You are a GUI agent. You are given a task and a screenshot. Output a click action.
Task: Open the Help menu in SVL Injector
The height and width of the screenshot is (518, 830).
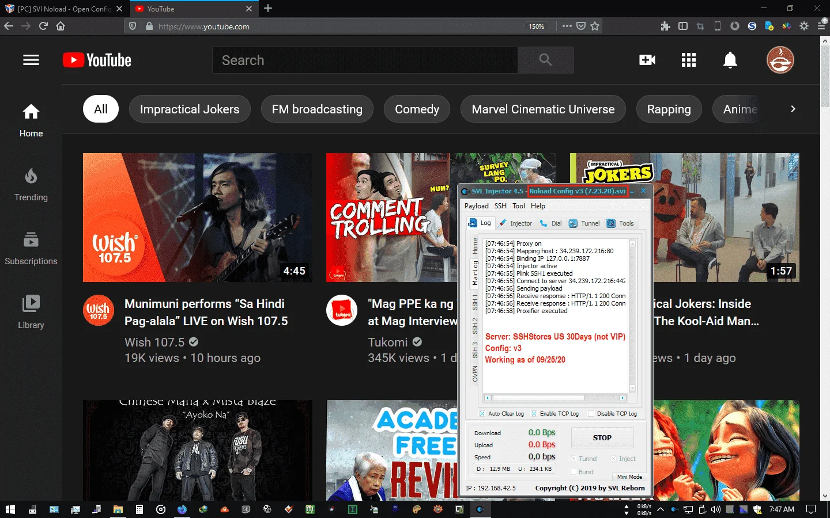pyautogui.click(x=538, y=206)
